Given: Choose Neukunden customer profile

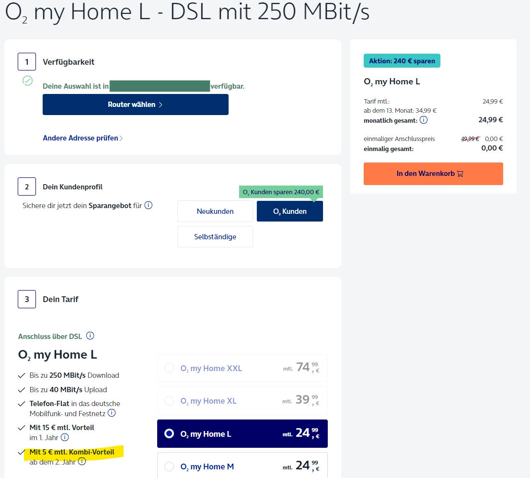Looking at the screenshot, I should pos(215,211).
